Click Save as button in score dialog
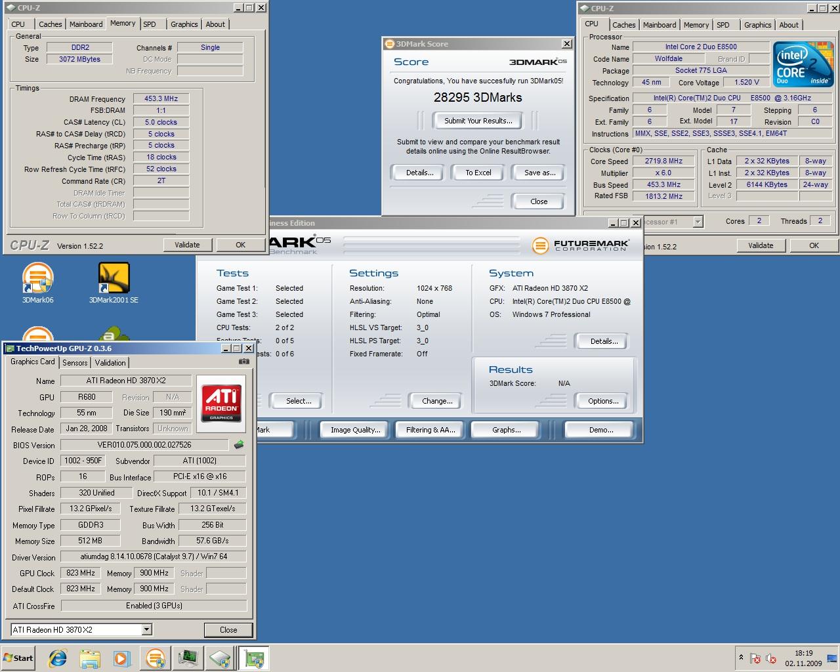 tap(539, 173)
